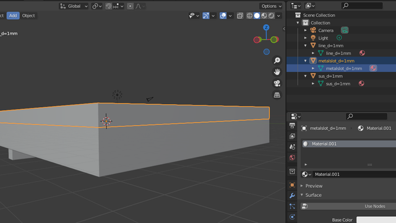Open the Pivot Point dropdown

(x=97, y=6)
